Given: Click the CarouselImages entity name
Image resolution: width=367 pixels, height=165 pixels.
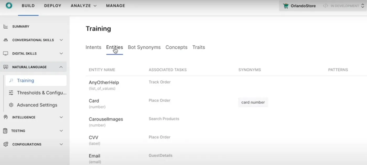Looking at the screenshot, I should [106, 119].
